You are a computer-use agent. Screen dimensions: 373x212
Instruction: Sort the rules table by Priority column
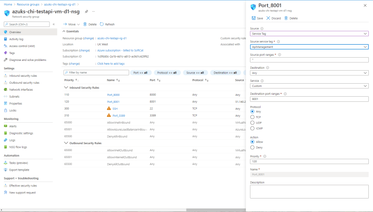point(71,80)
